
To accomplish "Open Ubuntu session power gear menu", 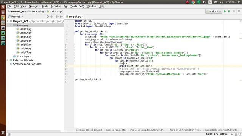I will coord(239,2).
